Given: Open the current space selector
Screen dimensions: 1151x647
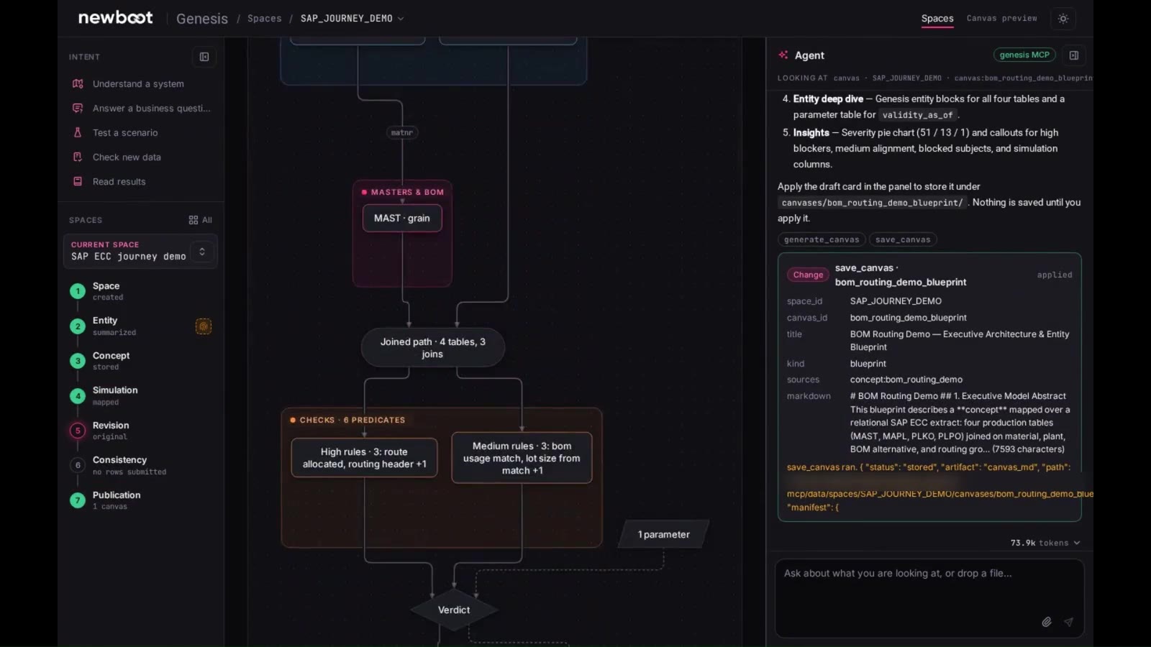Looking at the screenshot, I should pyautogui.click(x=140, y=251).
